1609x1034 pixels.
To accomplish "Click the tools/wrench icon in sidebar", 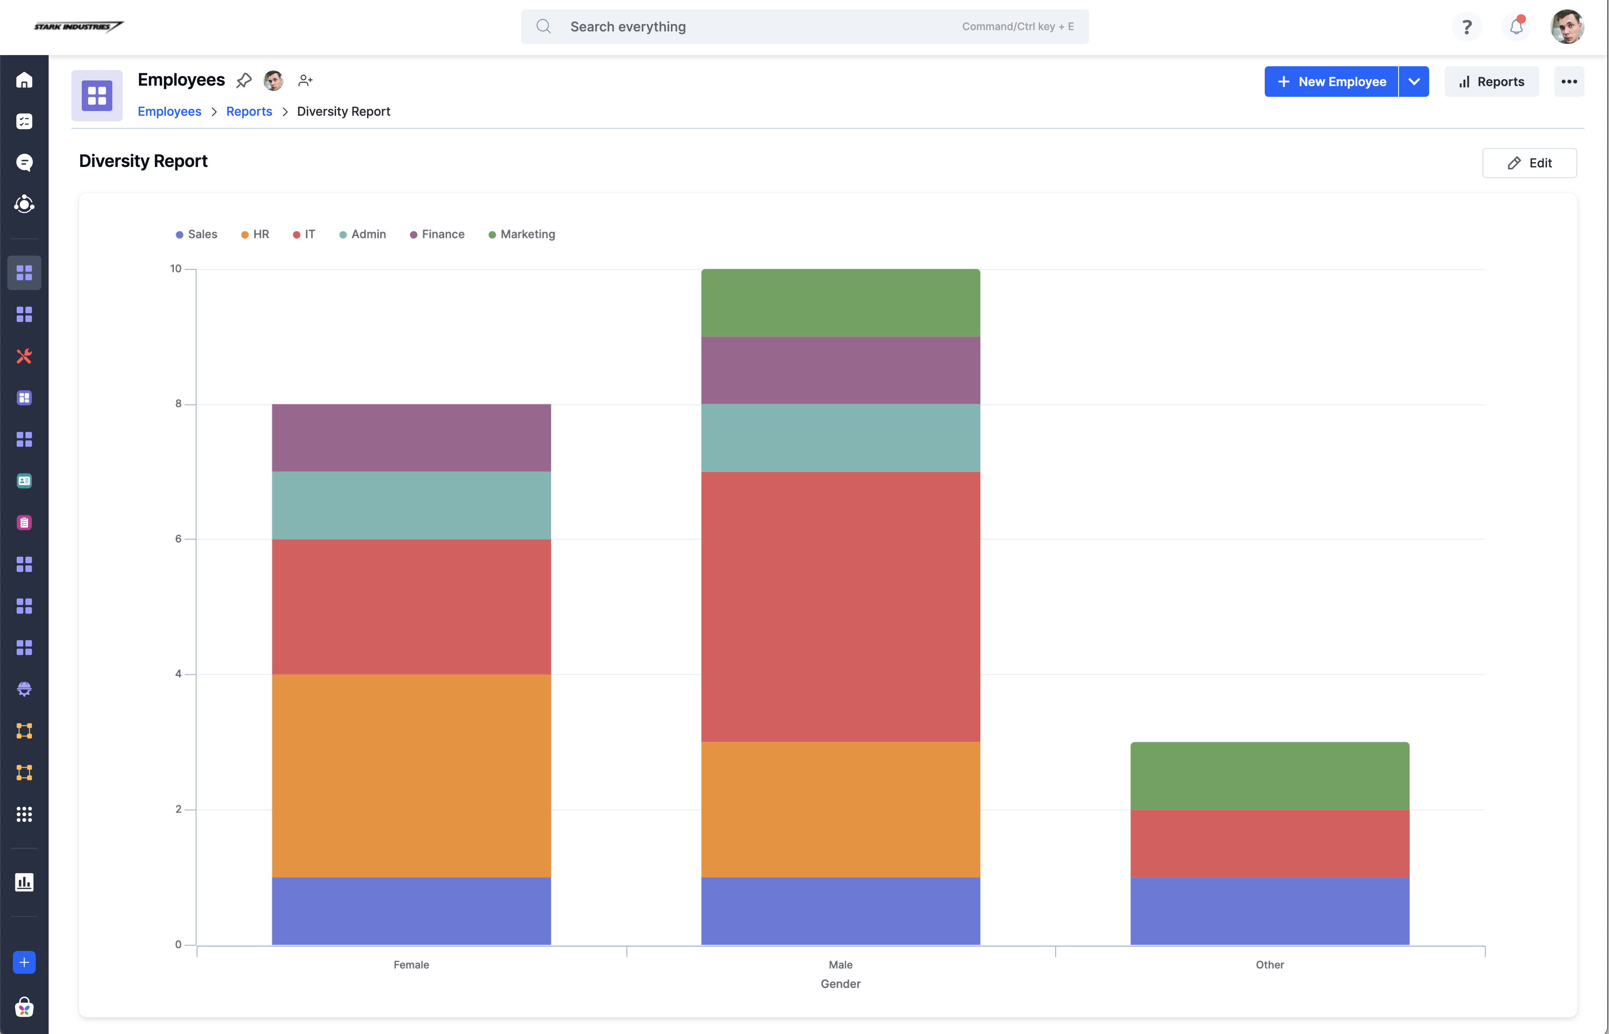I will click(25, 356).
